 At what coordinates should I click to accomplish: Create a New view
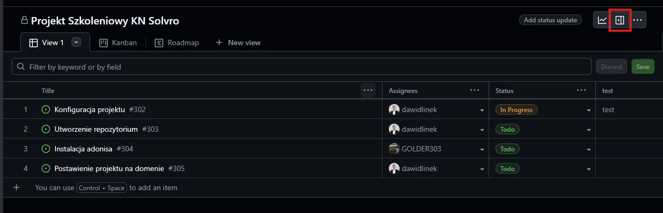click(238, 42)
